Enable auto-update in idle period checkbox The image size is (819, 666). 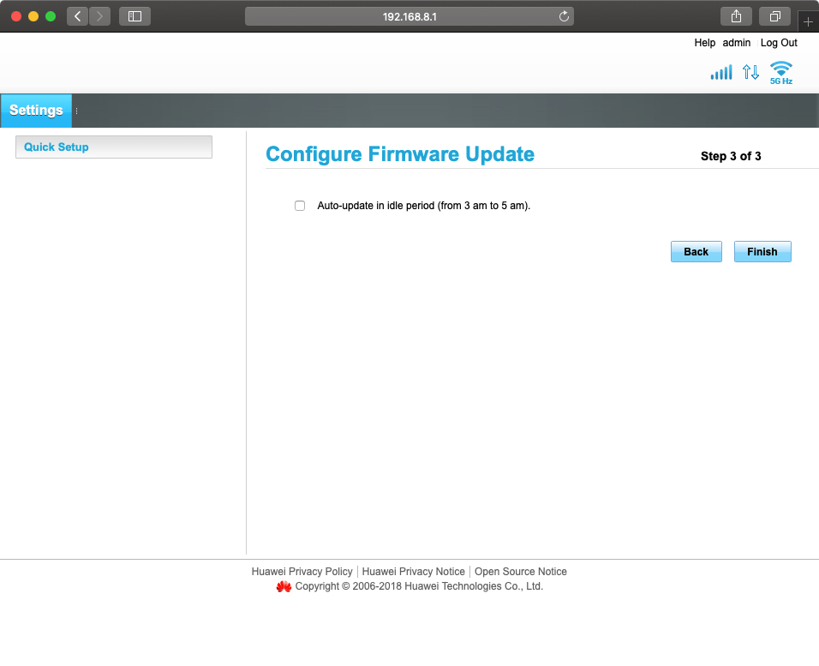[300, 206]
